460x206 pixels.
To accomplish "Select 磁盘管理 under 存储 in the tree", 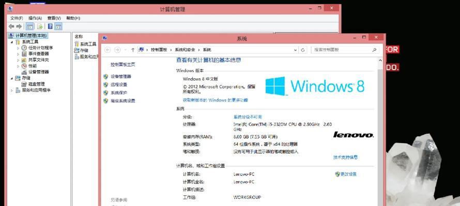I will [x=36, y=84].
